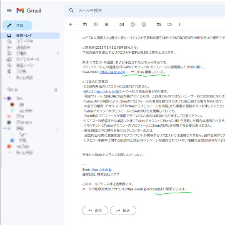Image resolution: width=225 pixels, height=225 pixels.
Task: Add this email to Tasks
Action: (144, 25)
